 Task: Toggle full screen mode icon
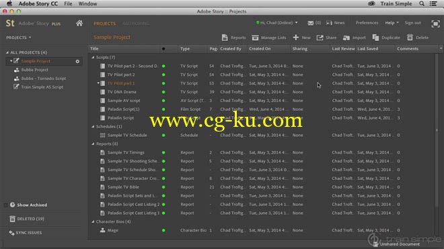[x=435, y=23]
